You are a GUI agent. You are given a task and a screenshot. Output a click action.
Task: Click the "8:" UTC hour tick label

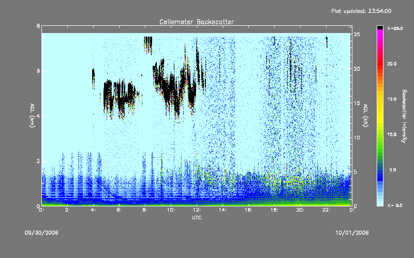point(145,210)
